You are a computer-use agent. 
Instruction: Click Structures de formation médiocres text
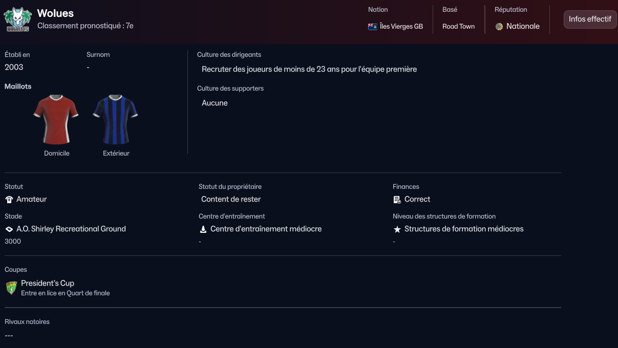click(x=464, y=229)
